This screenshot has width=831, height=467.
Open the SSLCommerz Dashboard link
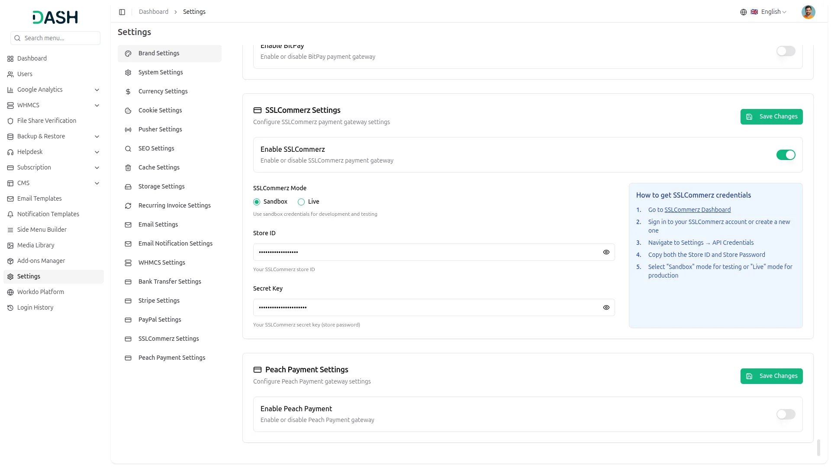[697, 210]
